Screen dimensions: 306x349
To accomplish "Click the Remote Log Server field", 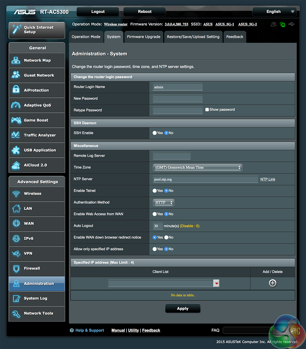I will click(172, 156).
